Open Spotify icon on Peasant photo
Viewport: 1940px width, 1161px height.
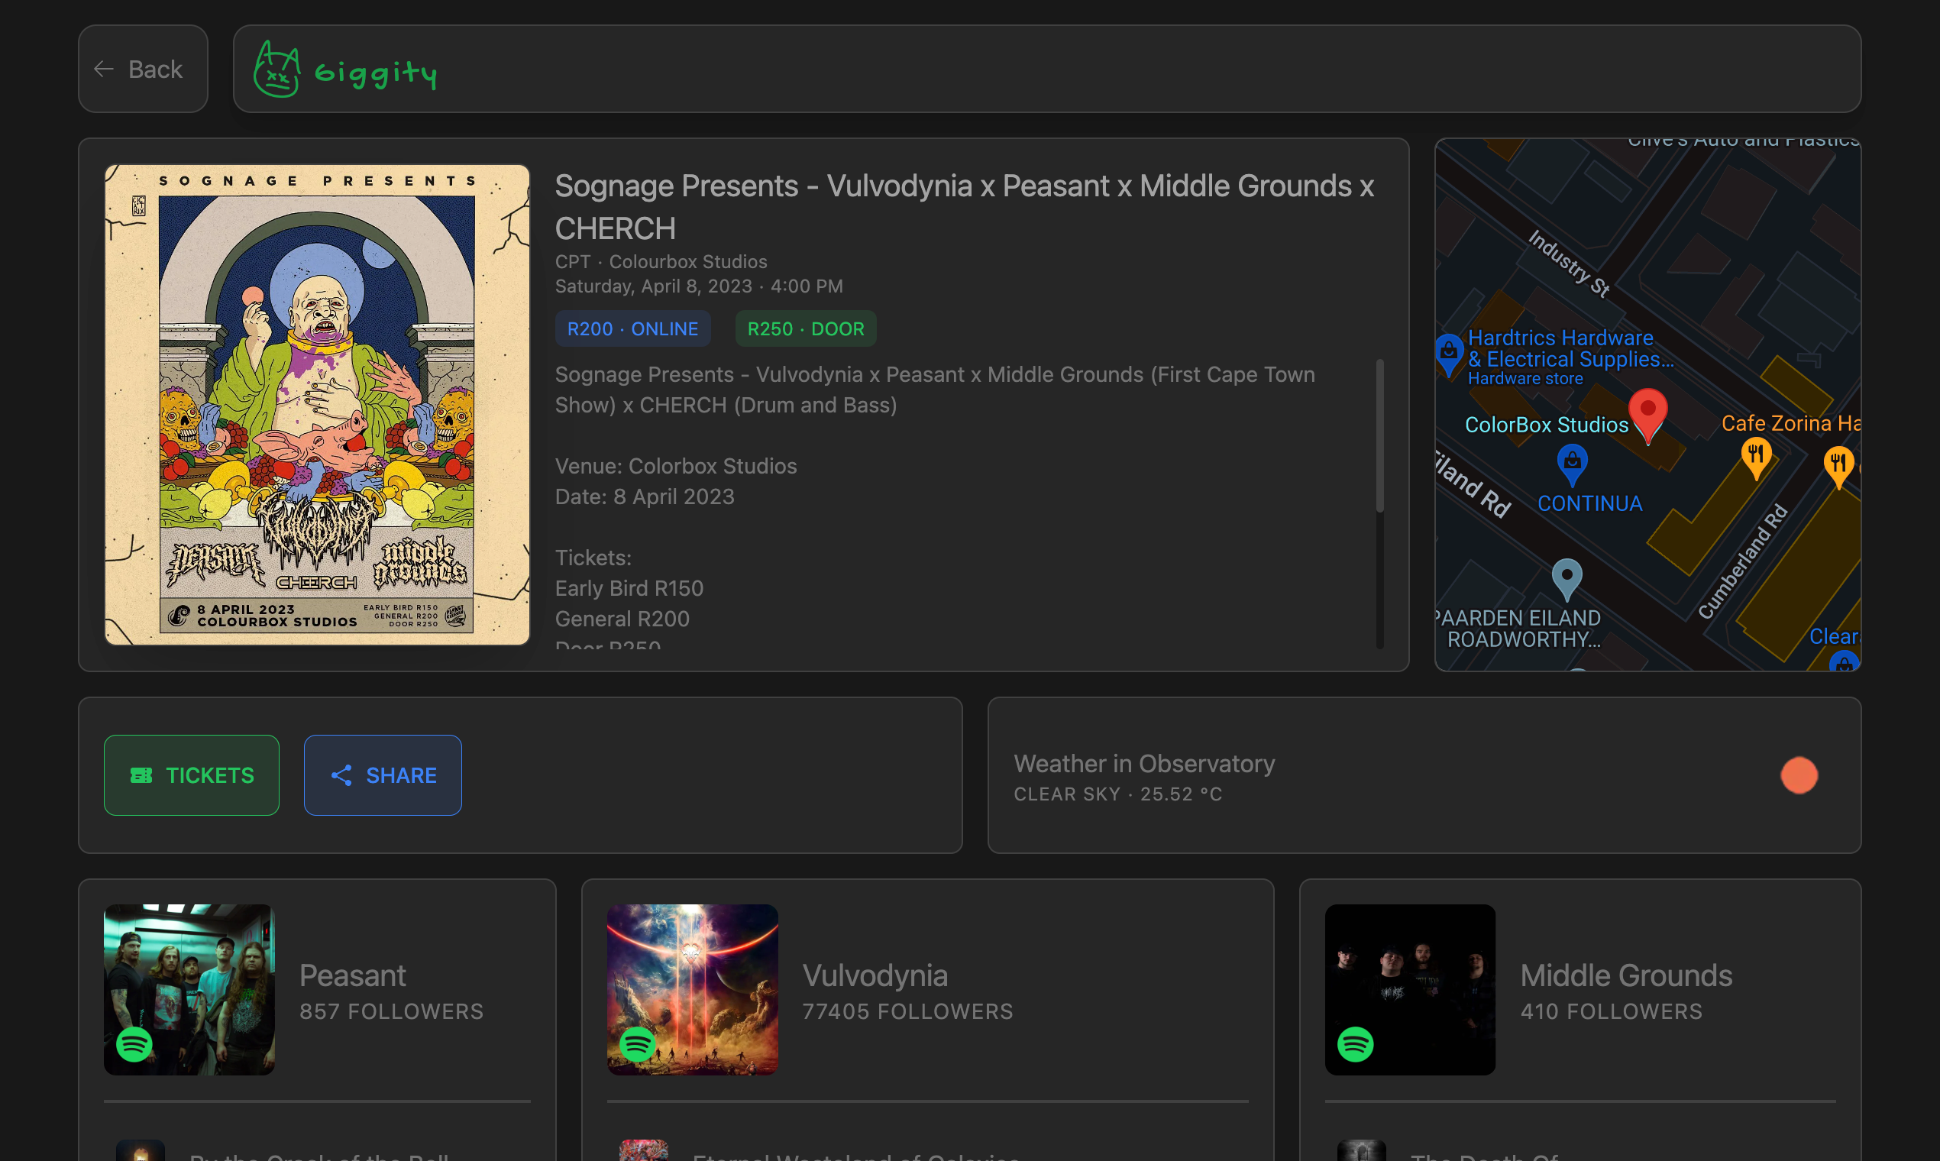pyautogui.click(x=134, y=1043)
